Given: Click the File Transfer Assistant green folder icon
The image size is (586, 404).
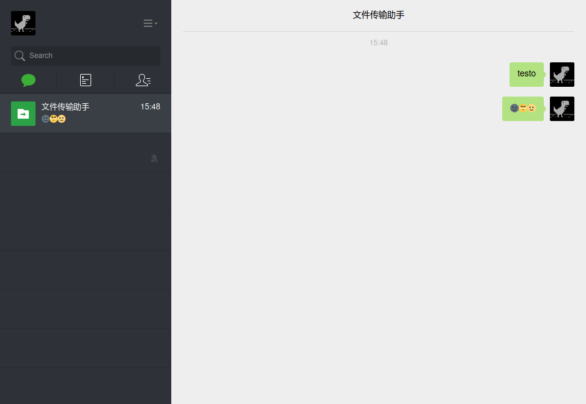Looking at the screenshot, I should pyautogui.click(x=23, y=113).
